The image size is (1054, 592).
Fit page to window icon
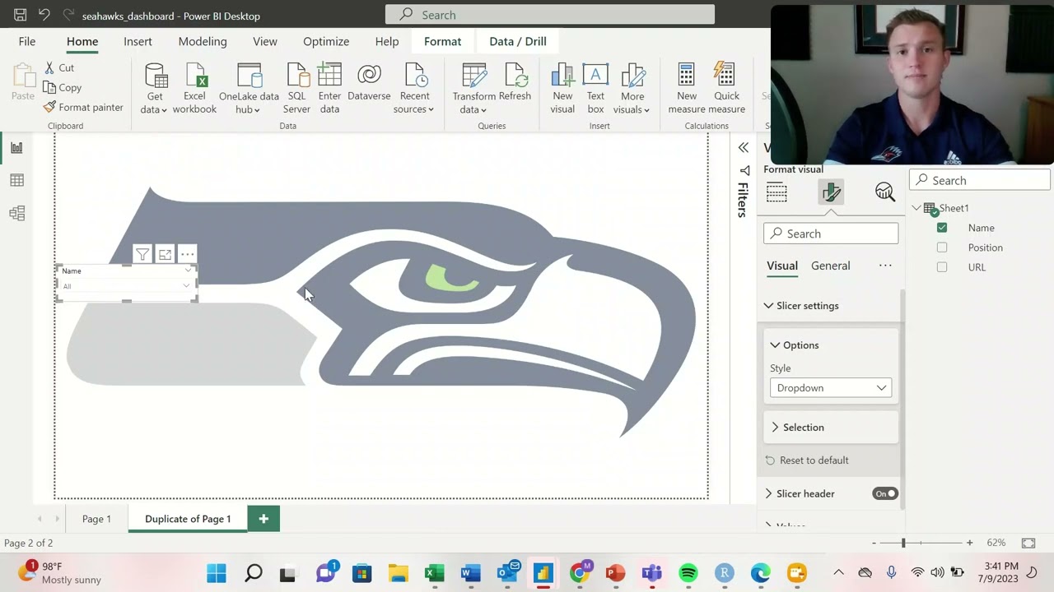click(x=1028, y=543)
